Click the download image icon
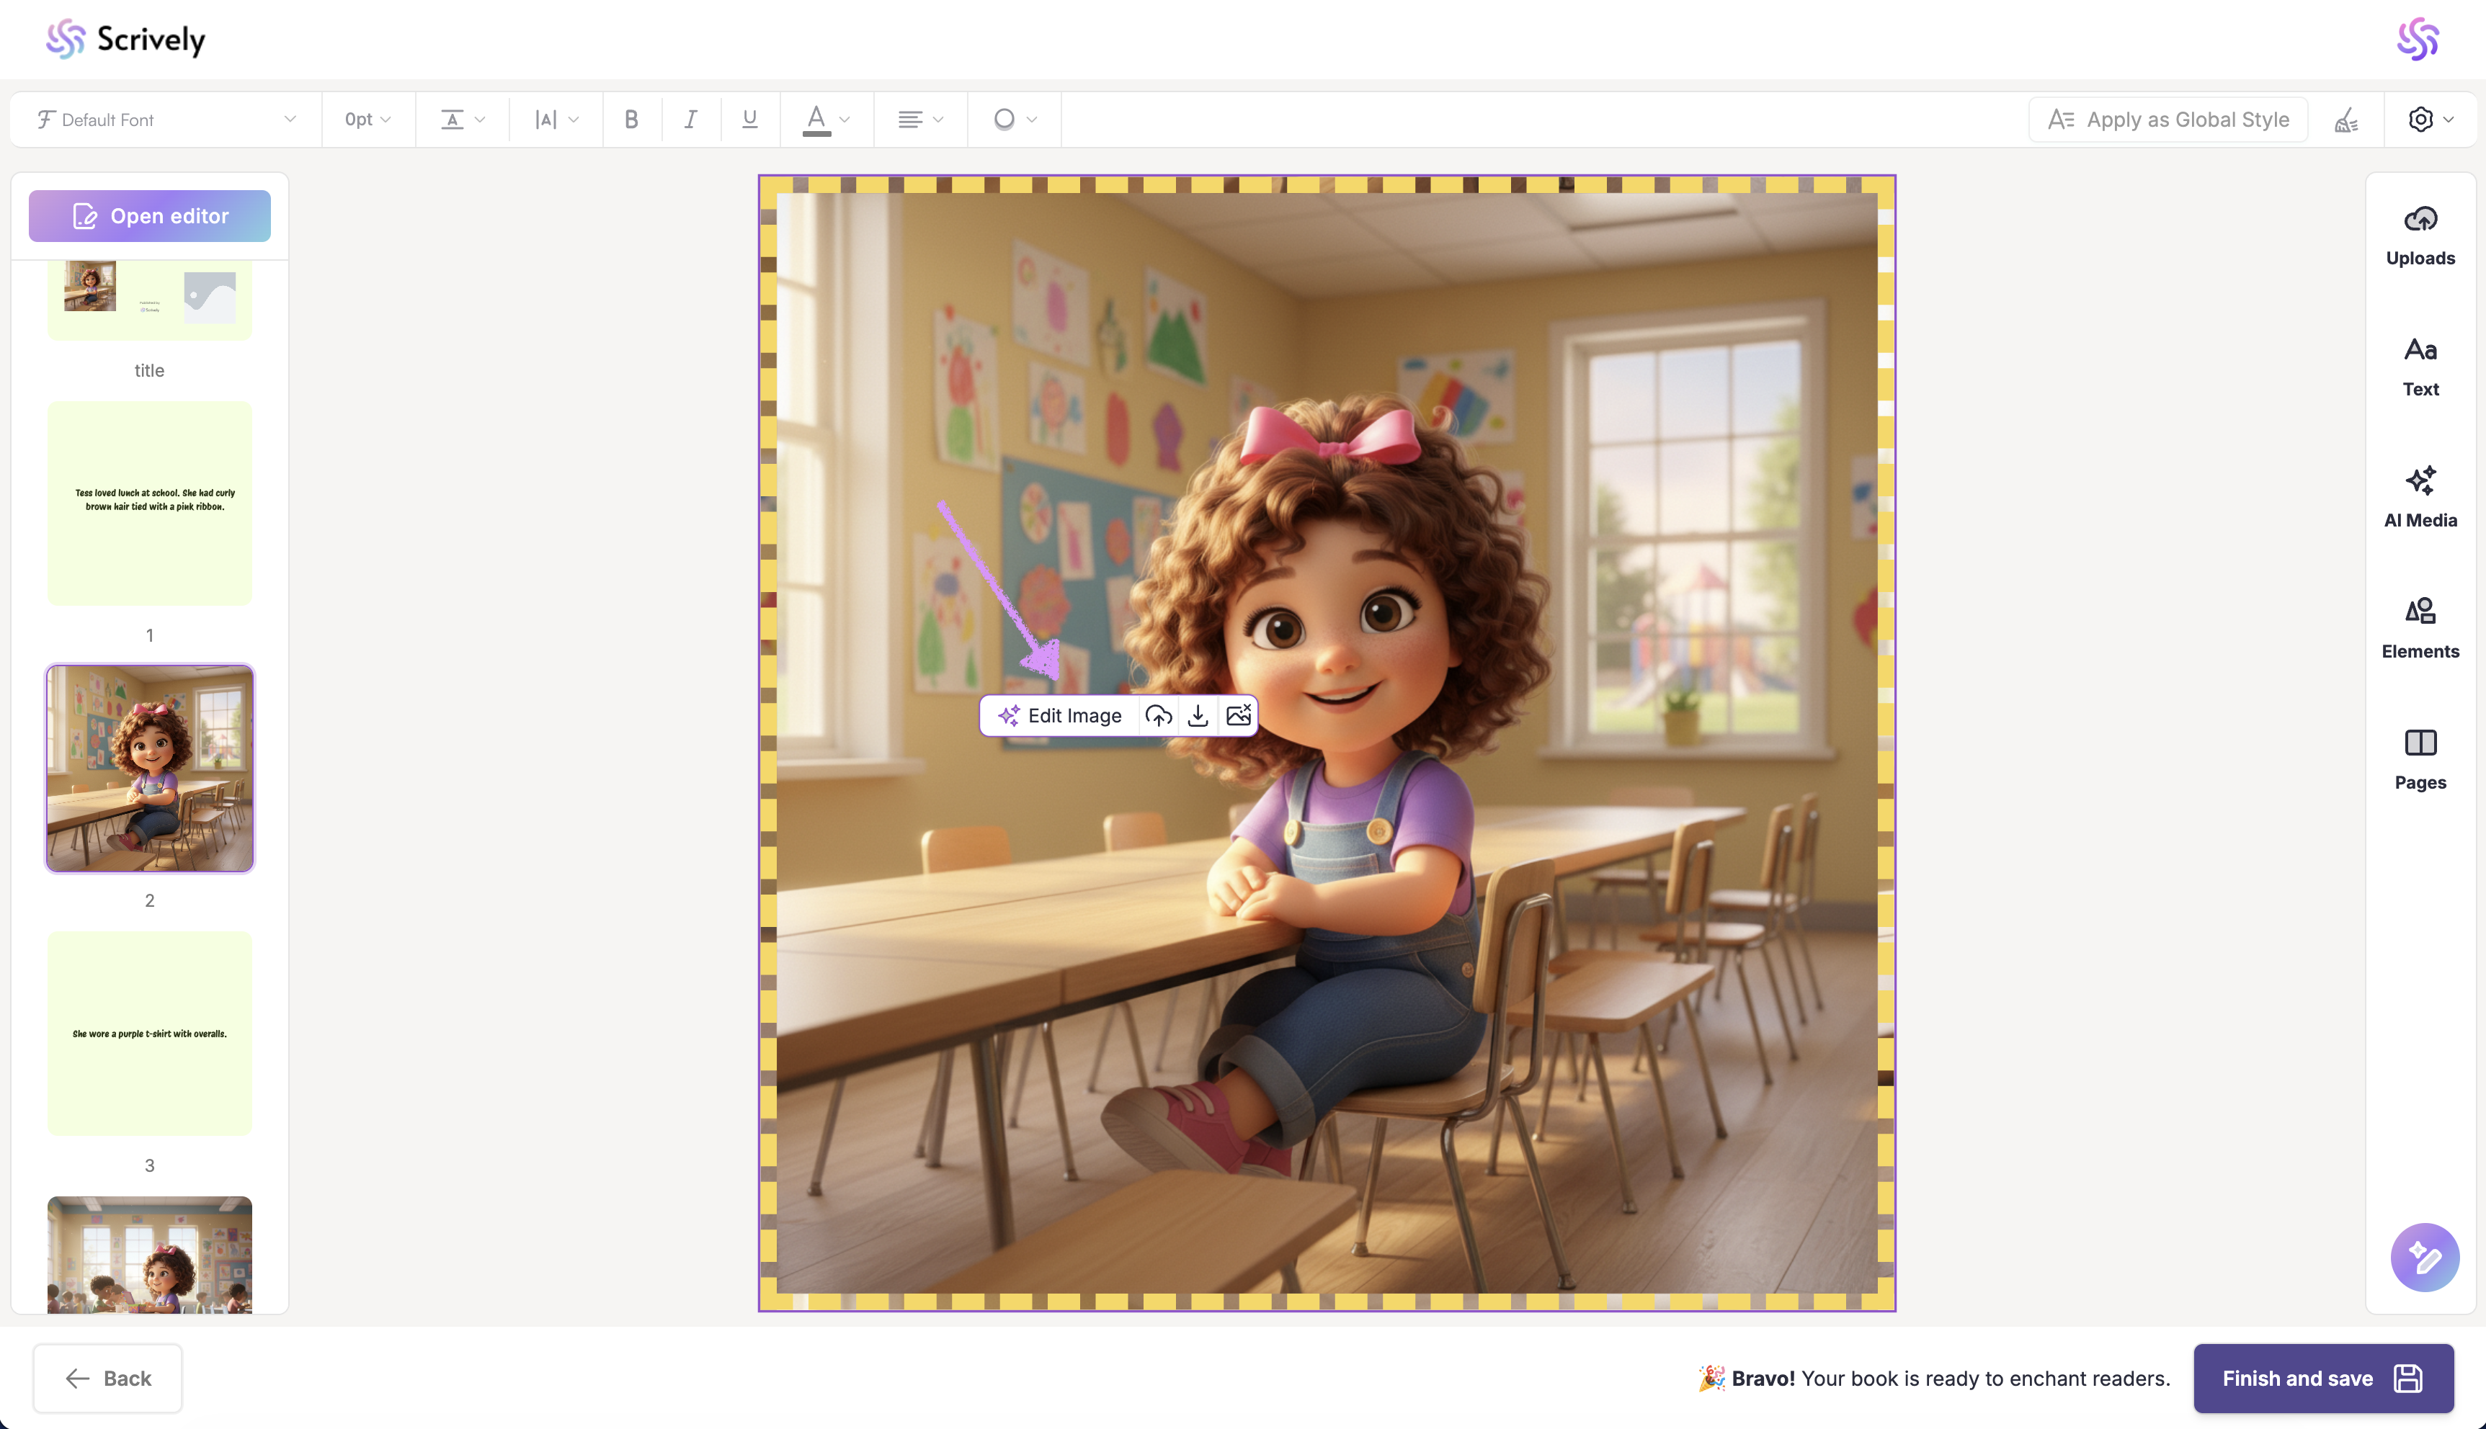This screenshot has width=2486, height=1429. pyautogui.click(x=1198, y=715)
